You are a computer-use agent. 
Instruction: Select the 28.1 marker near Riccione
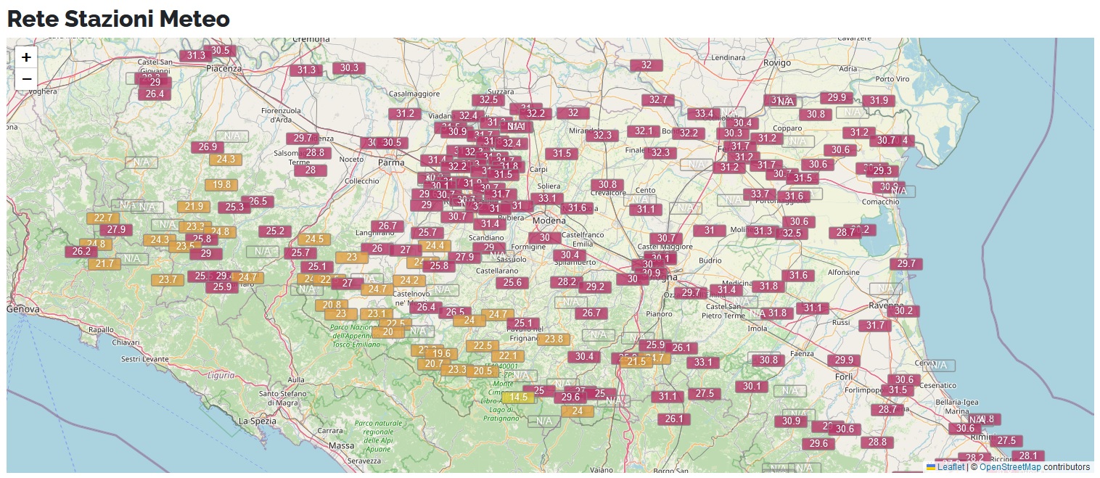(1028, 456)
